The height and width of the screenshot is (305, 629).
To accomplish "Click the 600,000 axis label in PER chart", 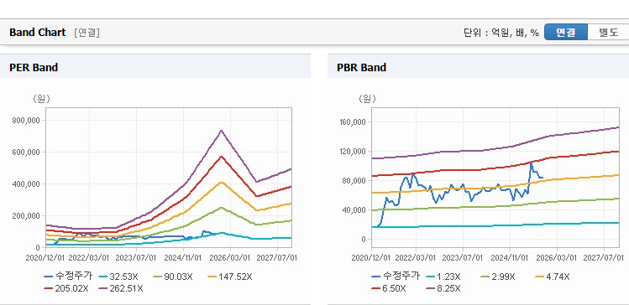I will coord(27,152).
